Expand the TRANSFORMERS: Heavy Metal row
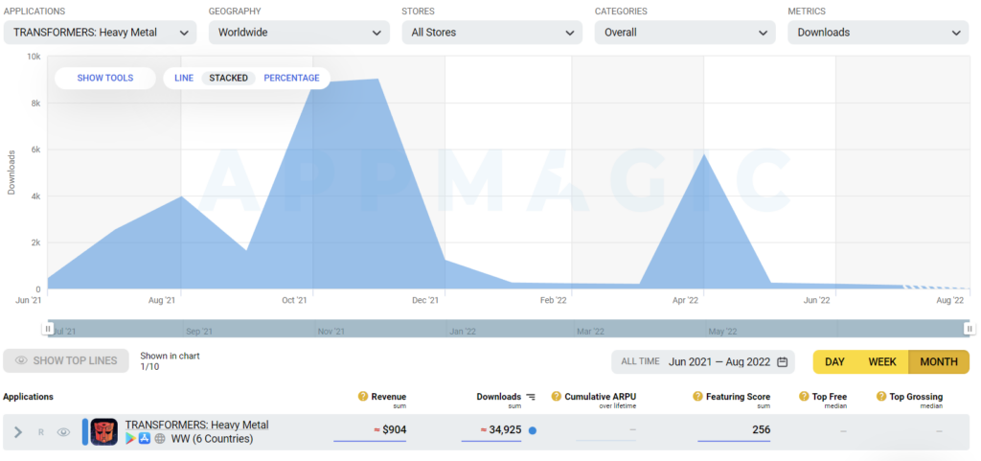This screenshot has height=461, width=981. [18, 431]
